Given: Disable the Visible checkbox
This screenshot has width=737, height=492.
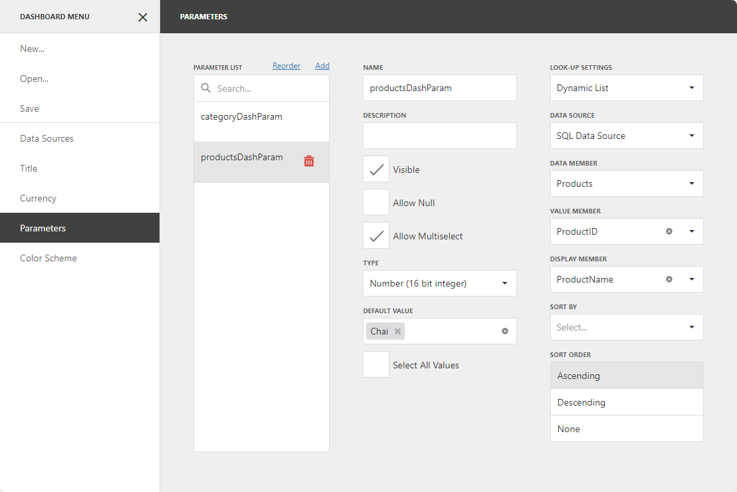Looking at the screenshot, I should tap(375, 169).
